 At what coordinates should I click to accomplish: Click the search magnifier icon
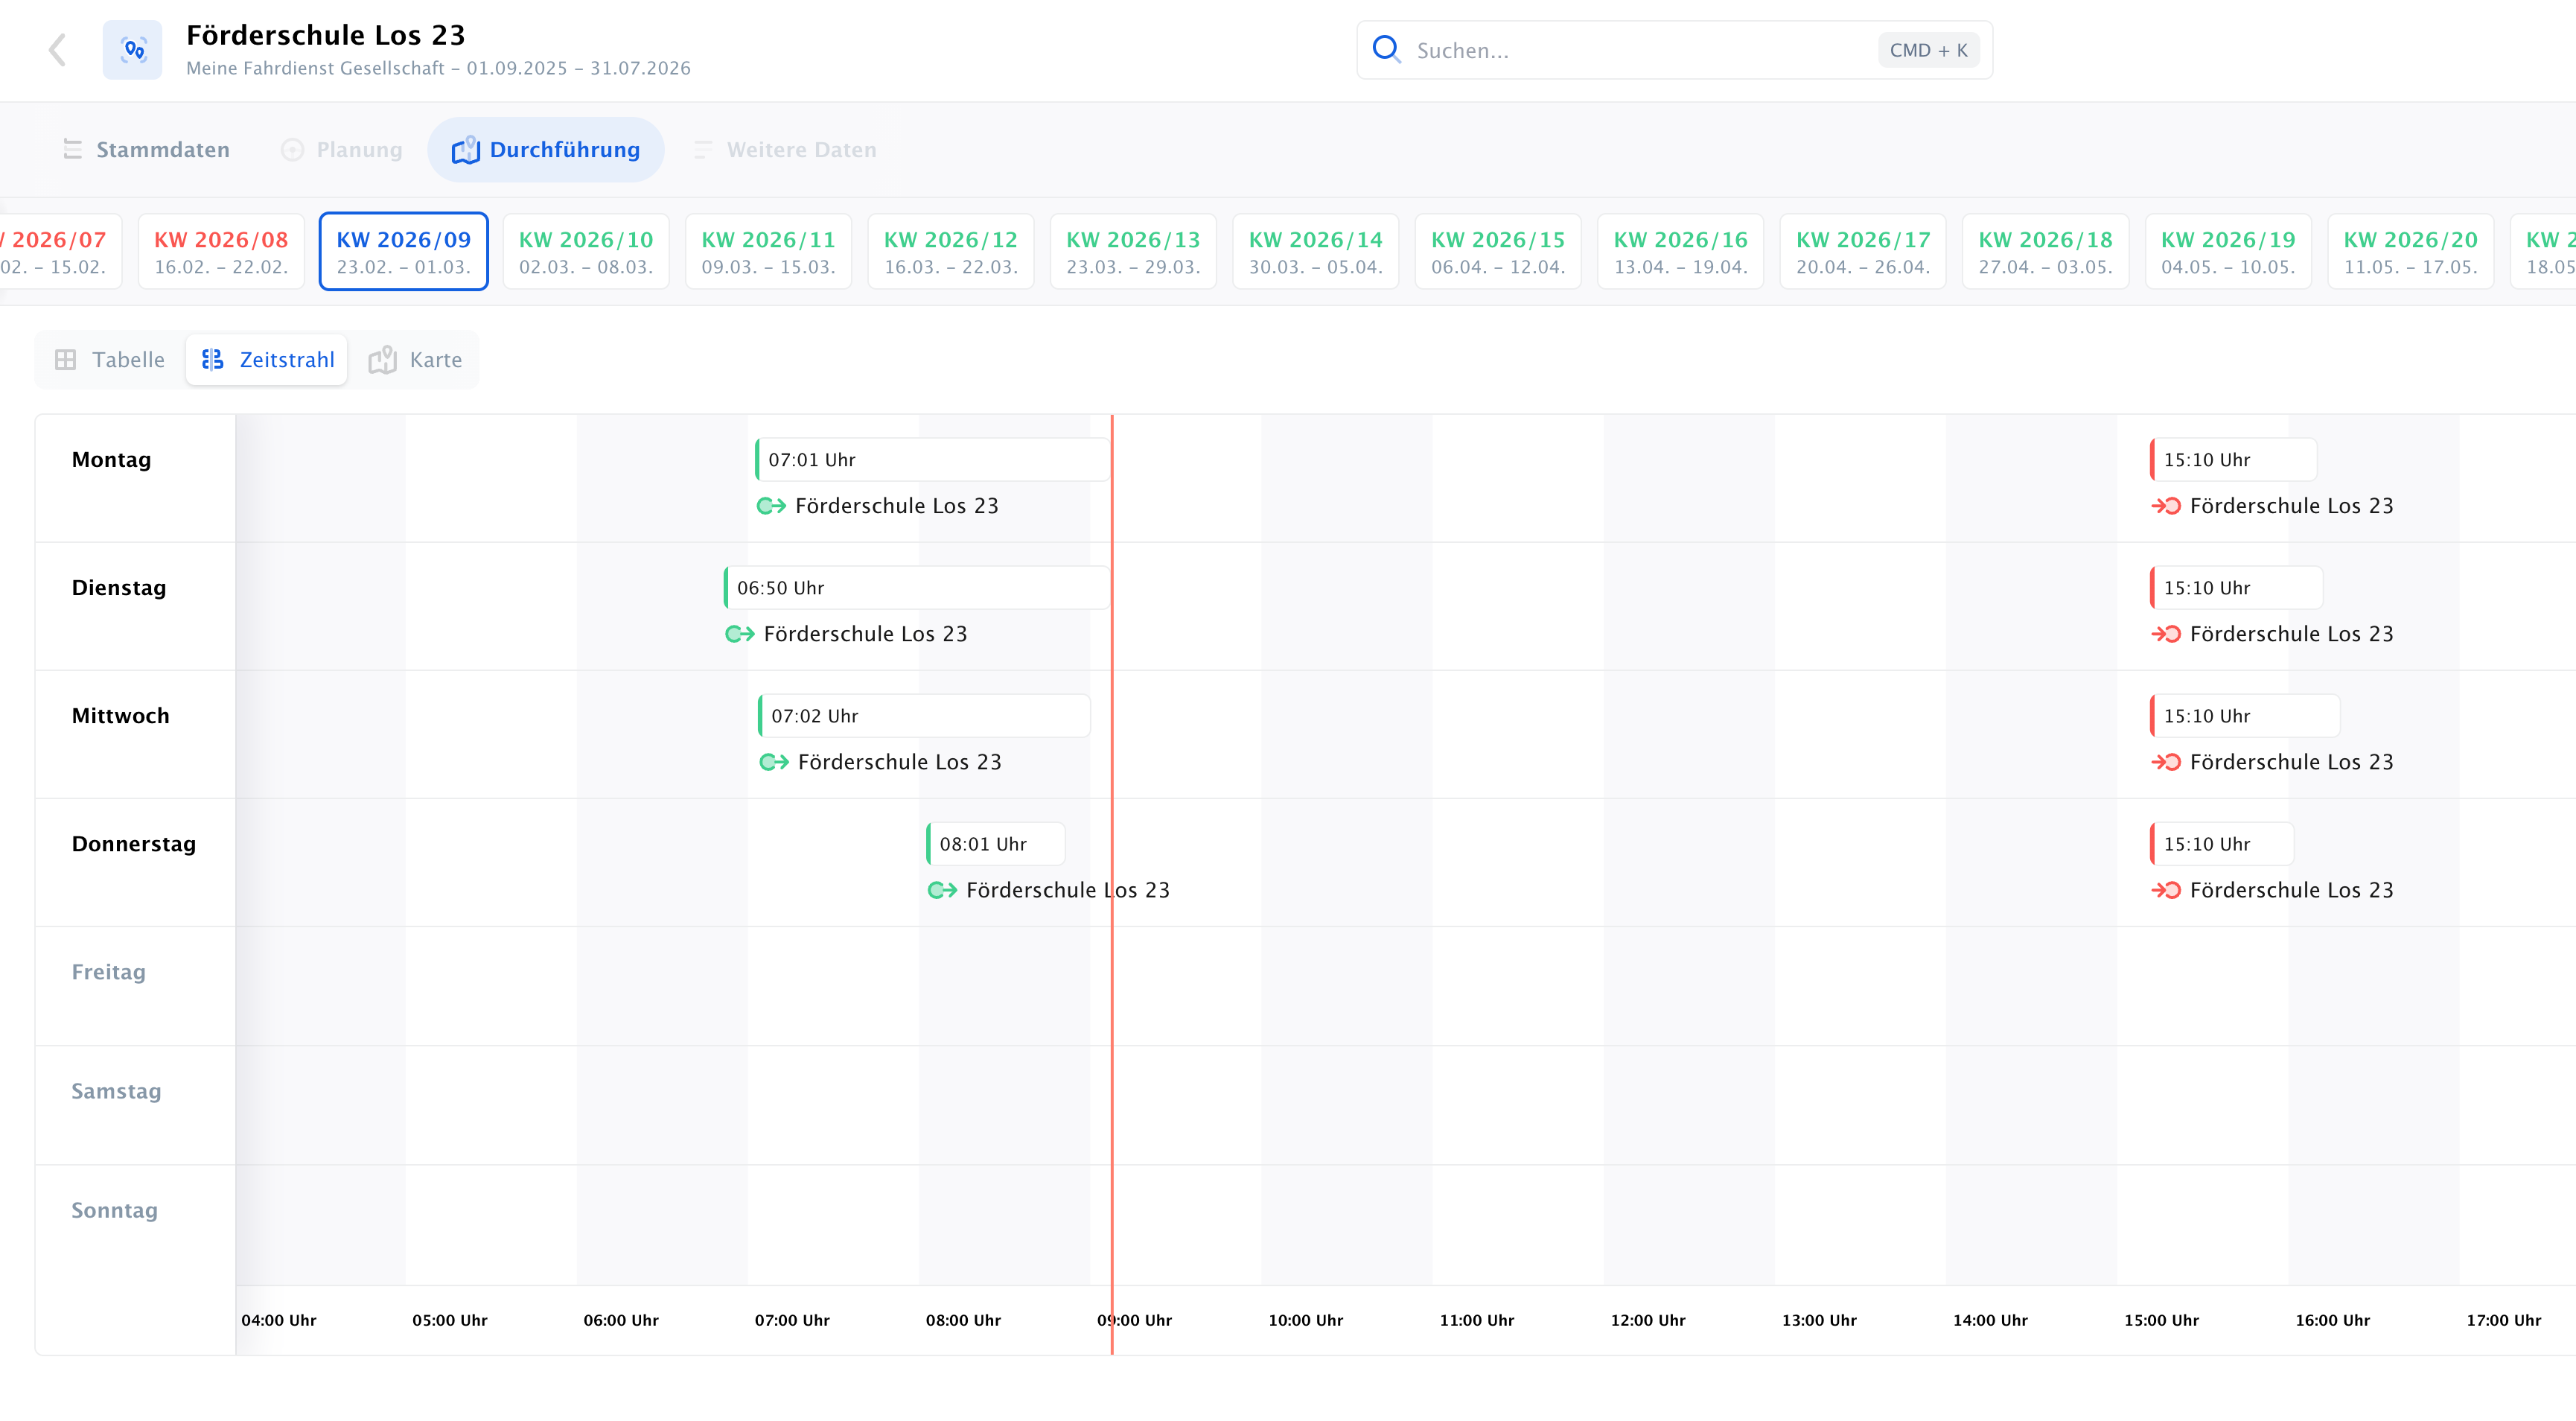[x=1386, y=49]
